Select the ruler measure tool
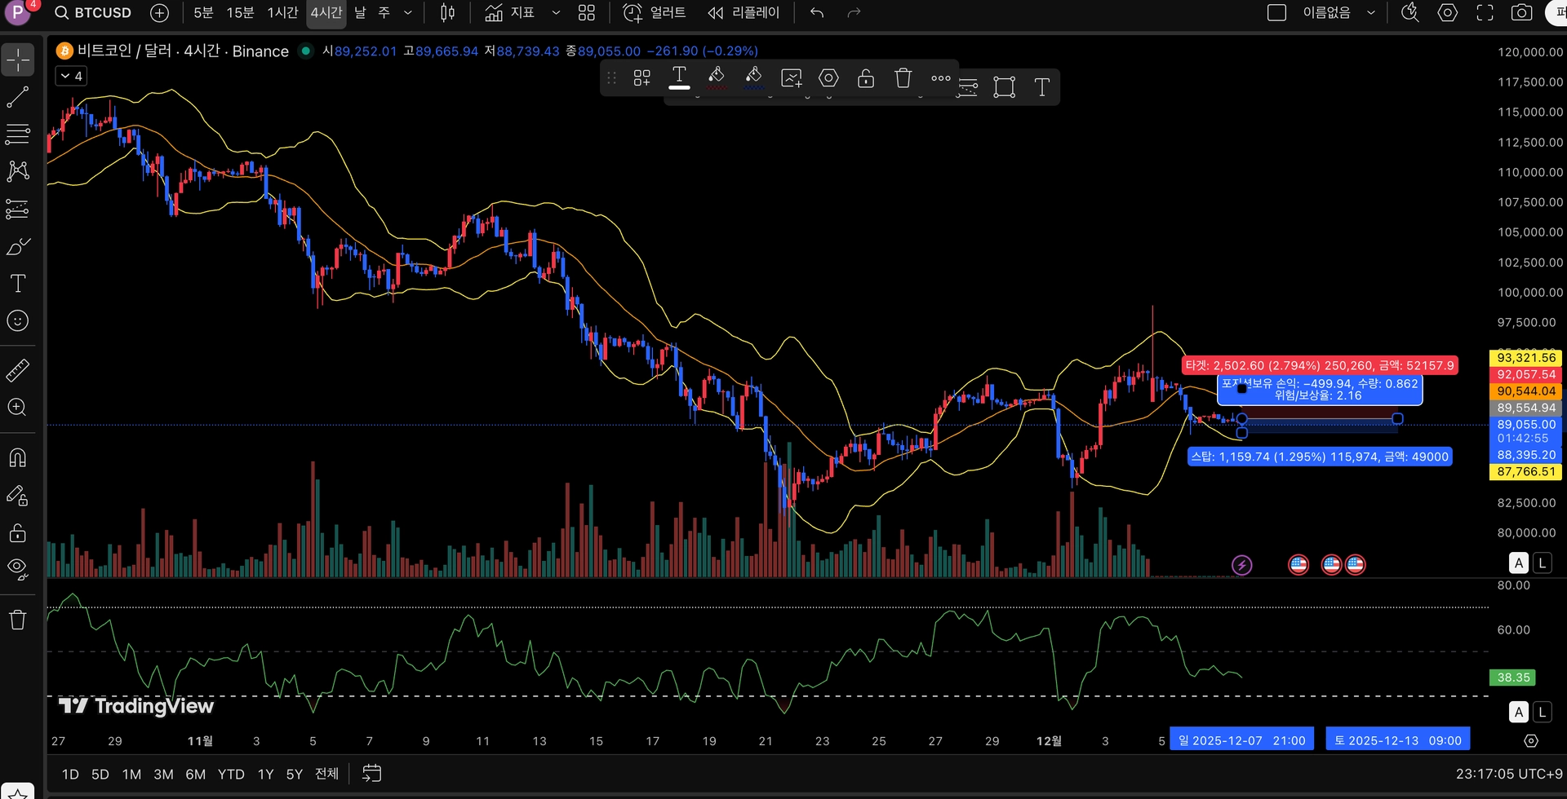This screenshot has width=1567, height=799. [18, 371]
